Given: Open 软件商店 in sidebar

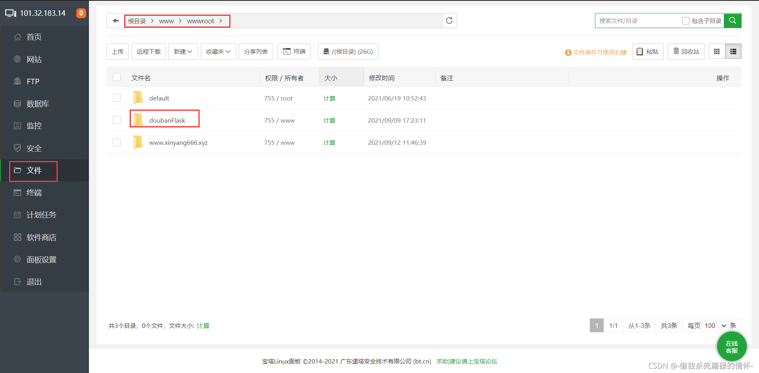Looking at the screenshot, I should click(x=45, y=237).
